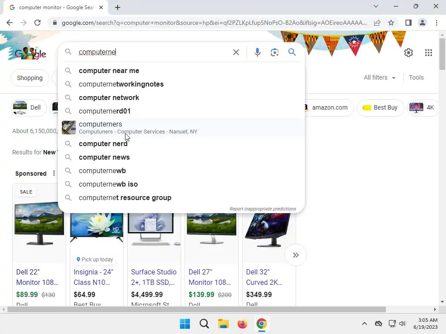
Task: Toggle the browser side panel
Action: pyautogui.click(x=409, y=23)
